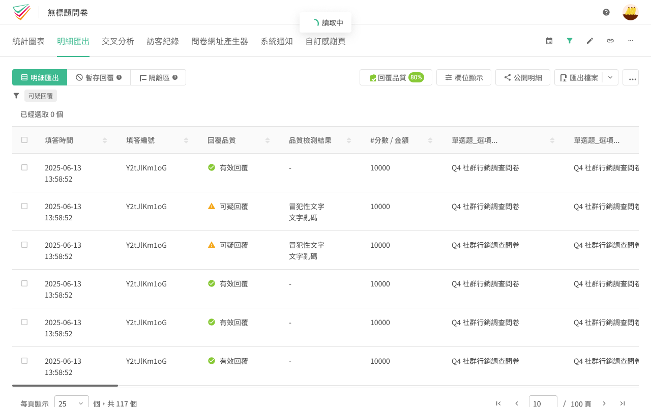Sort by 回覆品質 column arrows
This screenshot has width=651, height=407.
pos(268,140)
